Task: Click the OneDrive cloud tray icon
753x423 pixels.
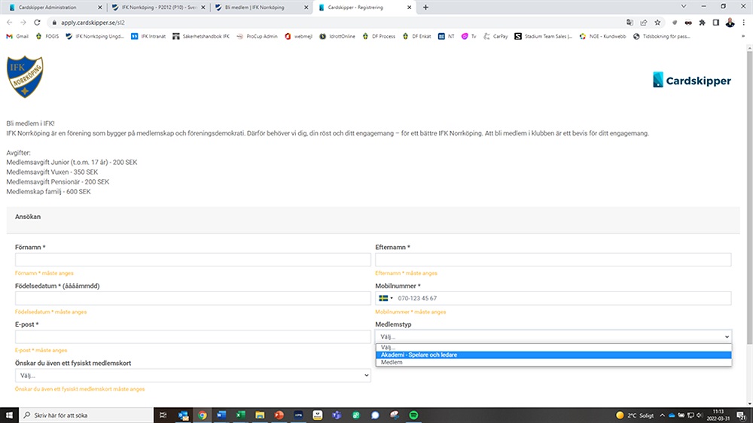Action: 672,415
